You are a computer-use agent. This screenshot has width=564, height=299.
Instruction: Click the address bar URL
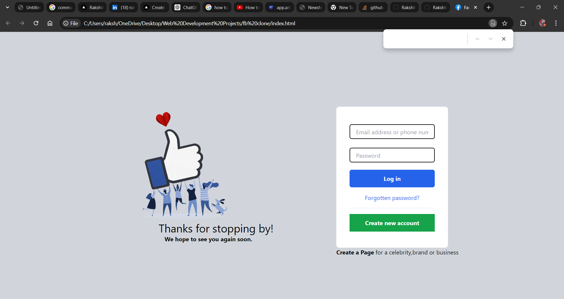(x=189, y=23)
